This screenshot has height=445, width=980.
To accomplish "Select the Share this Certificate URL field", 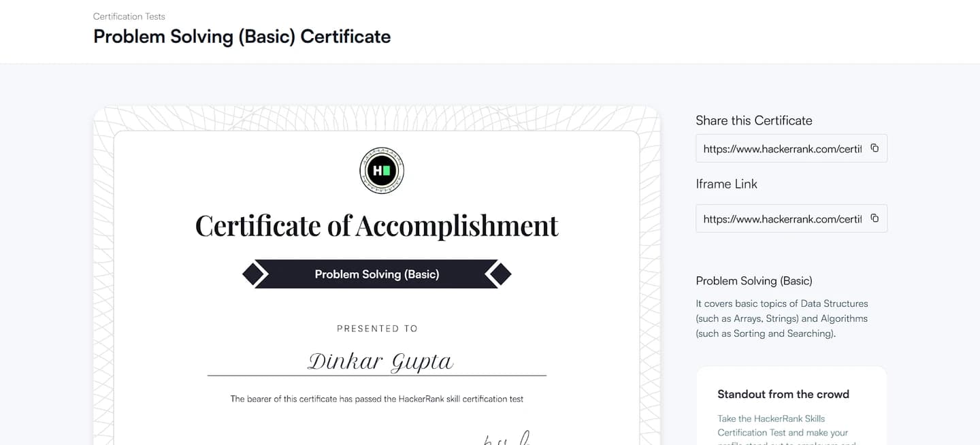I will (x=791, y=148).
